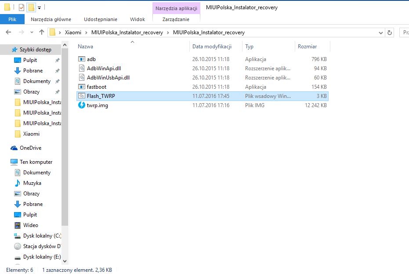Expand the address bar history dropdown
409x274 pixels.
tap(380, 32)
